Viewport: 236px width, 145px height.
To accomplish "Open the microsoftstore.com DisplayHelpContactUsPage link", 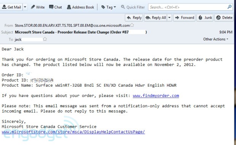I will 73,132.
